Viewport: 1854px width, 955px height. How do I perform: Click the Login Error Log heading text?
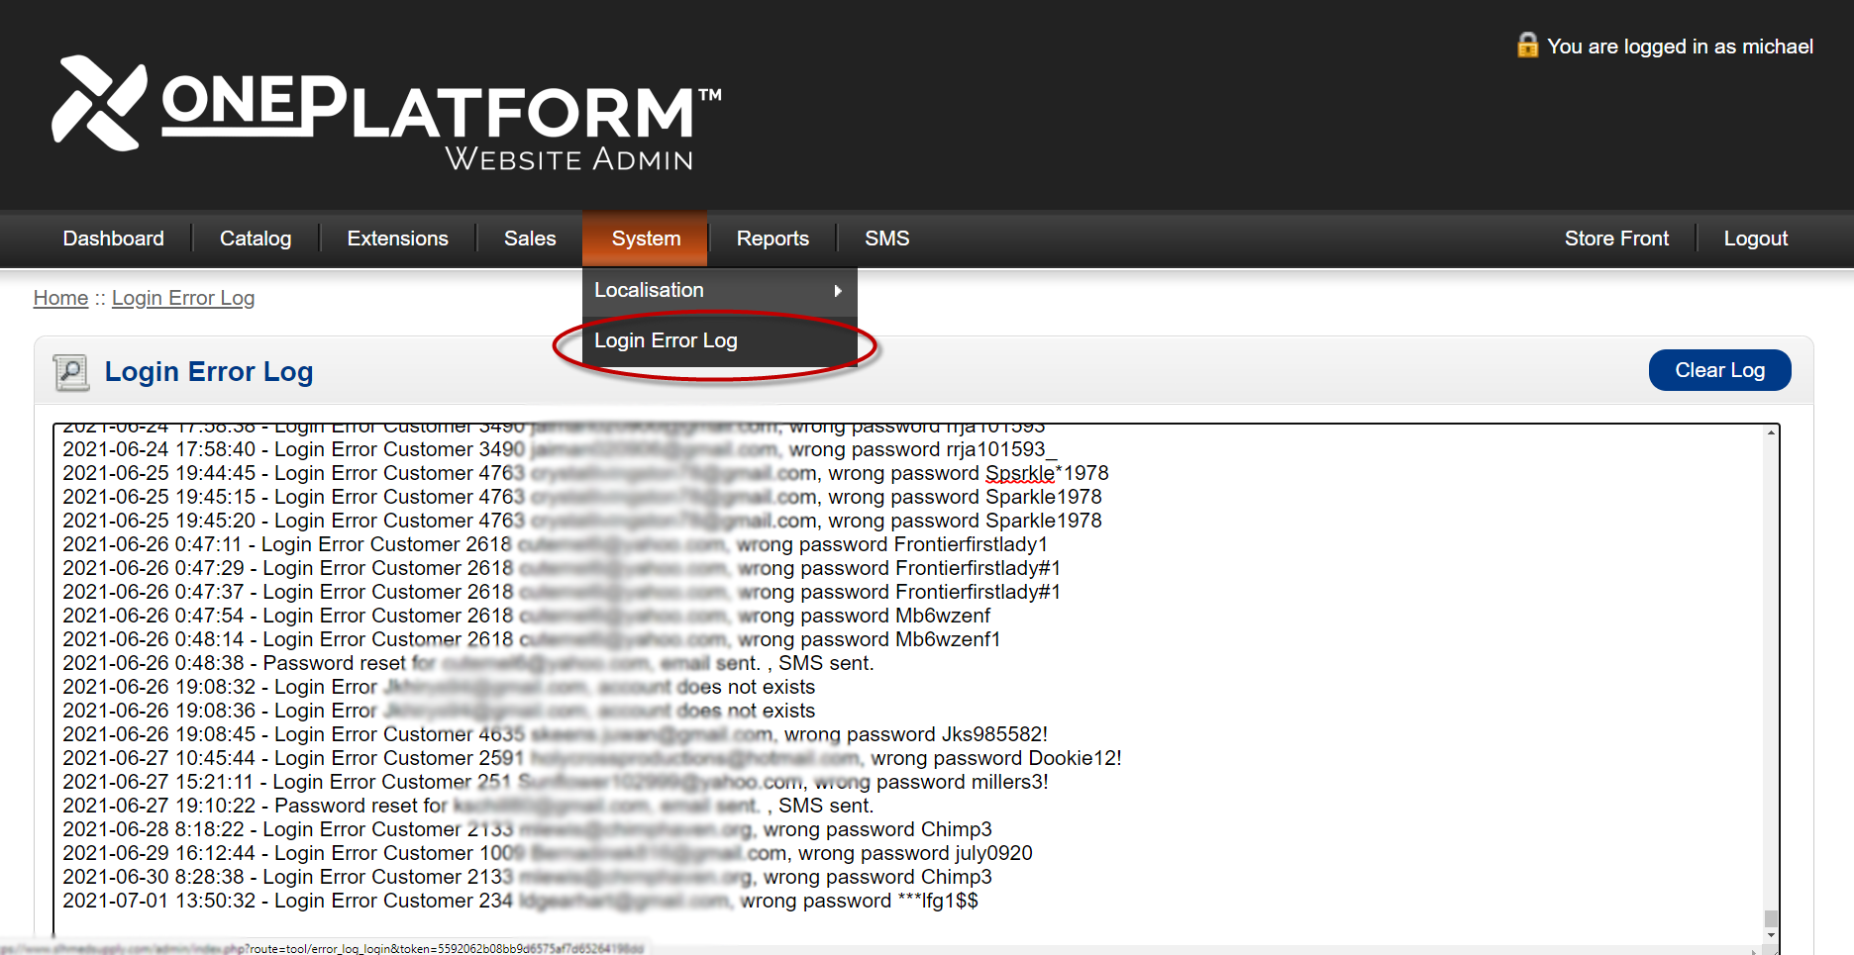209,372
